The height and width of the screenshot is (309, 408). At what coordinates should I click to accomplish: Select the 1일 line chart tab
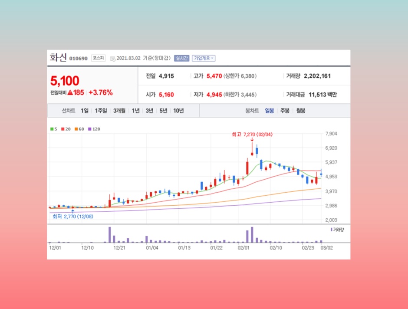click(85, 111)
